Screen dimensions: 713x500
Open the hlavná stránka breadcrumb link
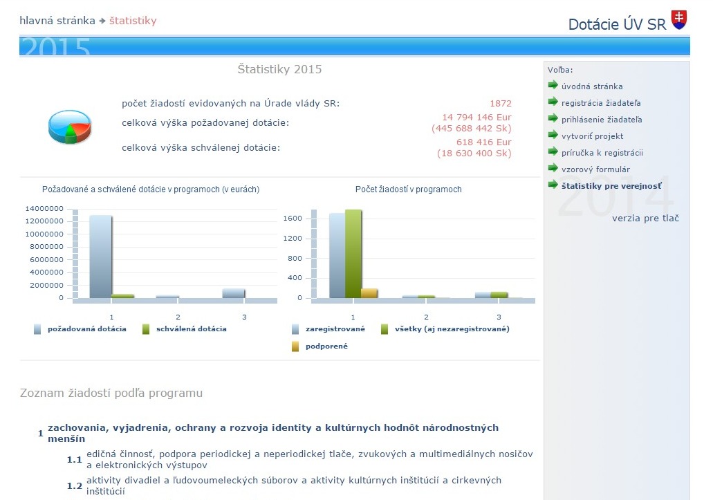57,21
